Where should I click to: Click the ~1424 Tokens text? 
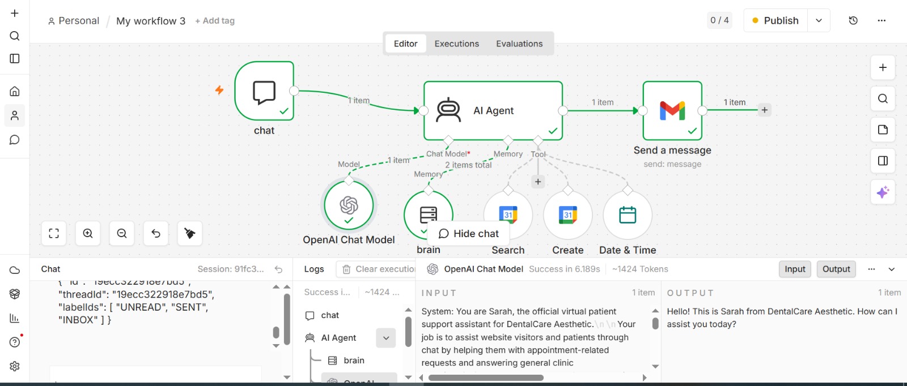pyautogui.click(x=640, y=269)
